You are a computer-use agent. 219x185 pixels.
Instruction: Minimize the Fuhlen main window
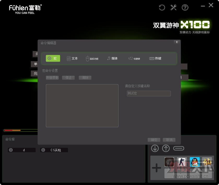click(x=203, y=6)
